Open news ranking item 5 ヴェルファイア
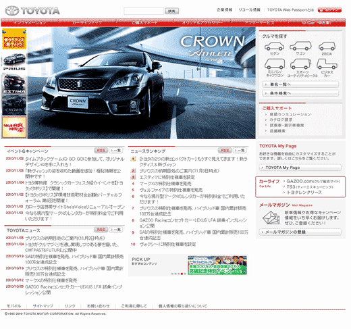The width and height of the screenshot is (351, 329). (x=171, y=190)
